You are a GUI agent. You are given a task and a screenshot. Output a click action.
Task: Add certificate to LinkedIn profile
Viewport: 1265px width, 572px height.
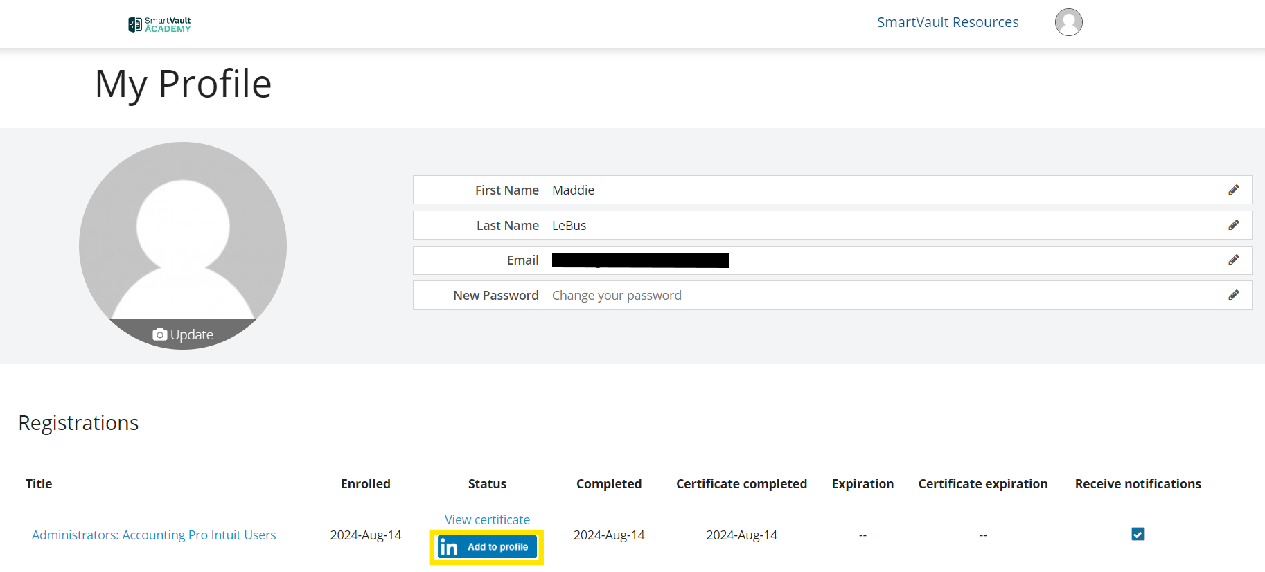pyautogui.click(x=487, y=547)
